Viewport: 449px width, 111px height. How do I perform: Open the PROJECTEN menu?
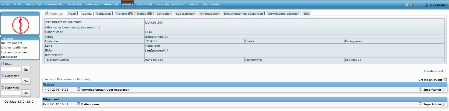(x=111, y=4)
